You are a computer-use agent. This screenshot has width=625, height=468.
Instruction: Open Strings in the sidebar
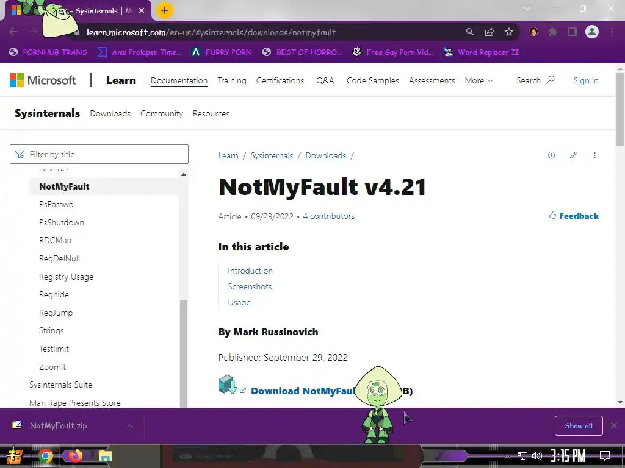pyautogui.click(x=51, y=330)
